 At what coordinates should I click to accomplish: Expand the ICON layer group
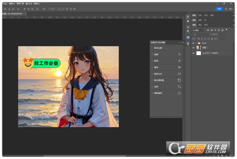click(x=197, y=43)
